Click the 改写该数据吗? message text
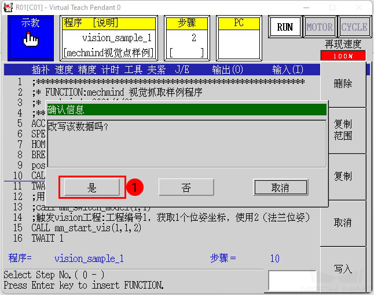The image size is (374, 295). pos(78,126)
